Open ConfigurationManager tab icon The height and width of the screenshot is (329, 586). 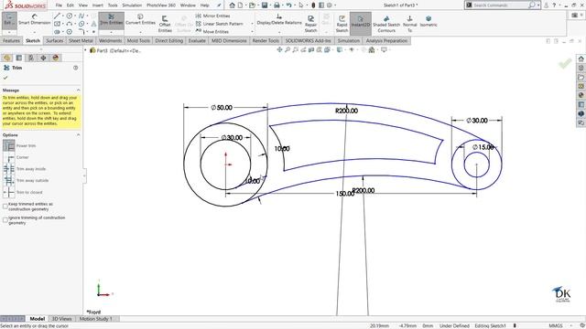pos(31,58)
